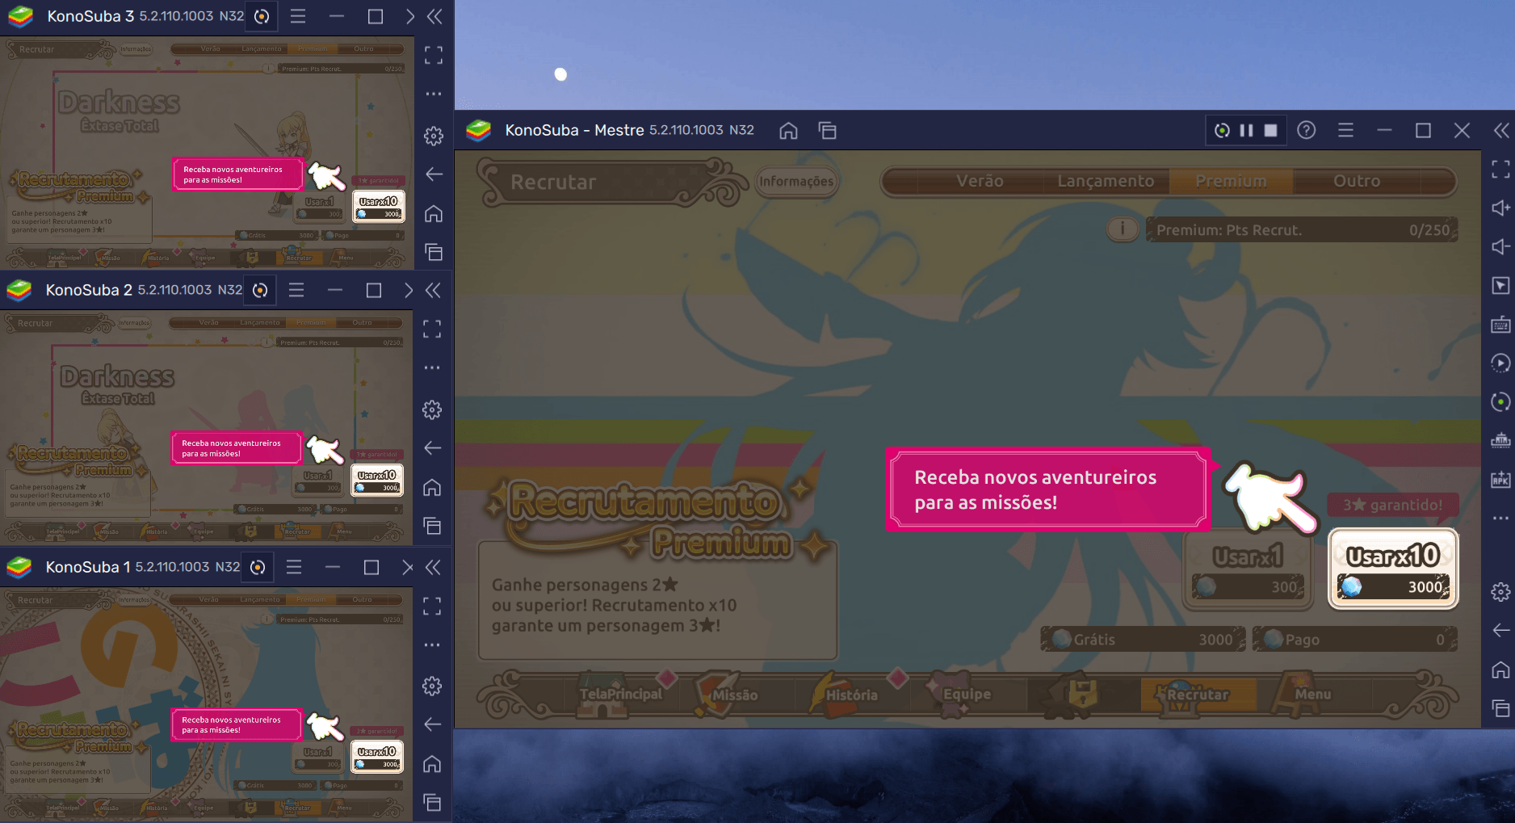Open the hamburger menu in KonoSuba 1

[294, 567]
